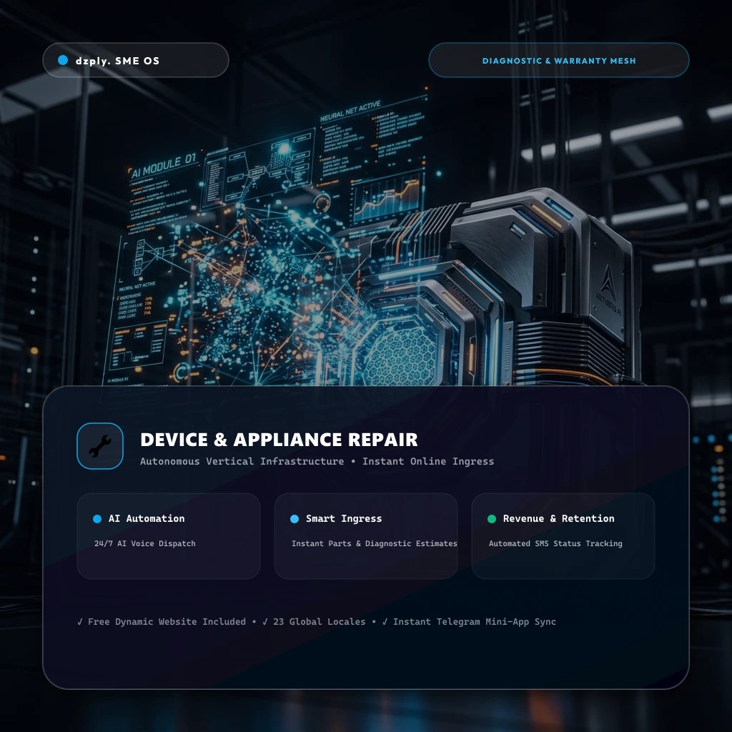
Task: Click the hologram line chart
Action: tap(387, 197)
